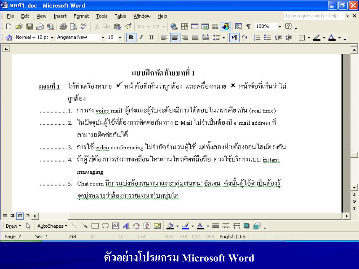Click the Next Page double-arrow button
Image resolution: width=359 pixels, height=269 pixels.
(354, 209)
